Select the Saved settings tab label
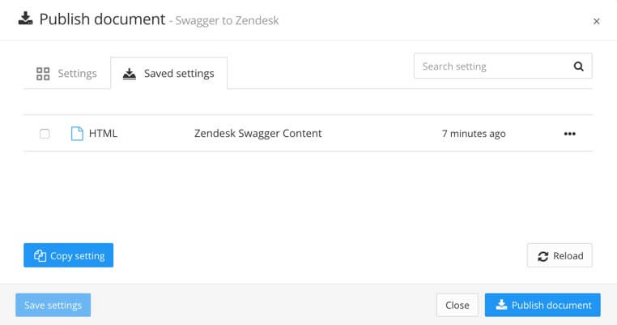The height and width of the screenshot is (325, 617). [x=179, y=74]
